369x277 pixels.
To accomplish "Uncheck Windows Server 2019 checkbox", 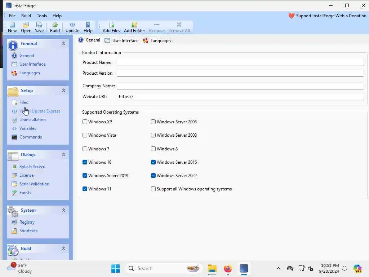I will [85, 176].
